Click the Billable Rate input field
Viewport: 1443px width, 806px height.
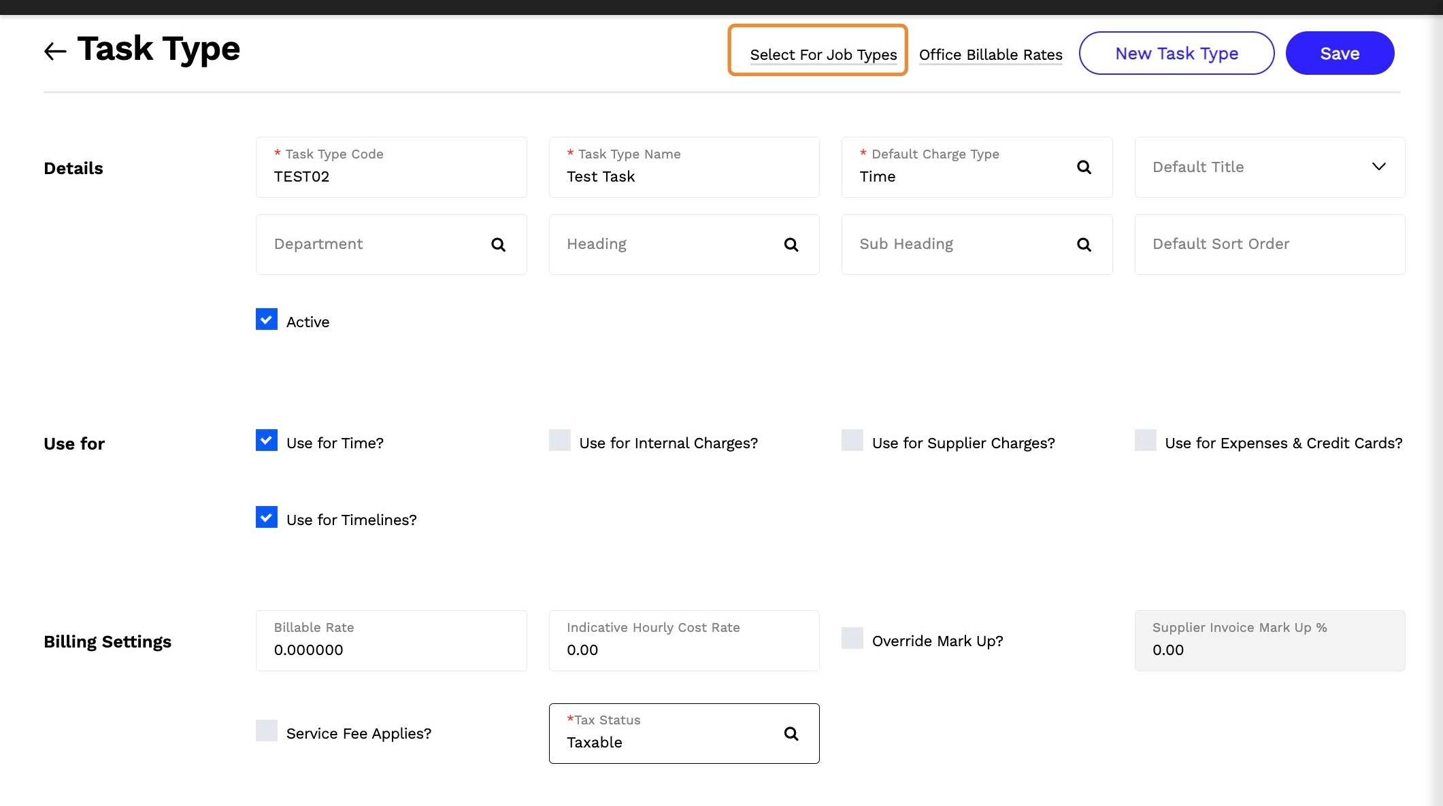391,650
